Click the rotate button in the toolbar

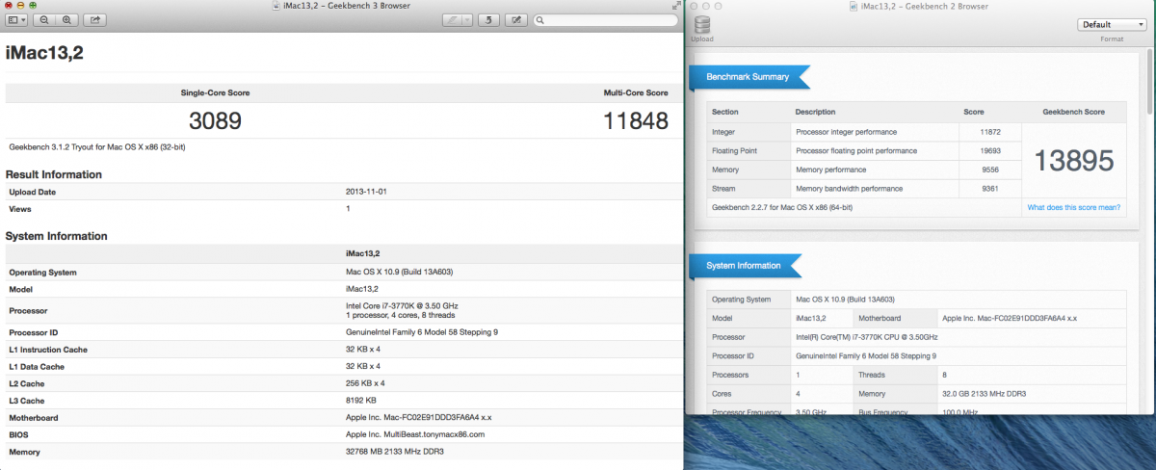click(x=488, y=20)
